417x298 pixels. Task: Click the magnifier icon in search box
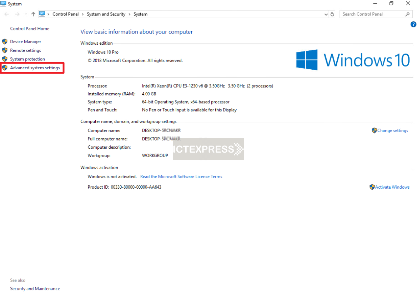pyautogui.click(x=407, y=14)
